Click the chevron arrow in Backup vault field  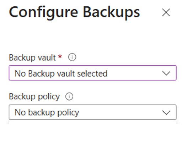pos(166,73)
